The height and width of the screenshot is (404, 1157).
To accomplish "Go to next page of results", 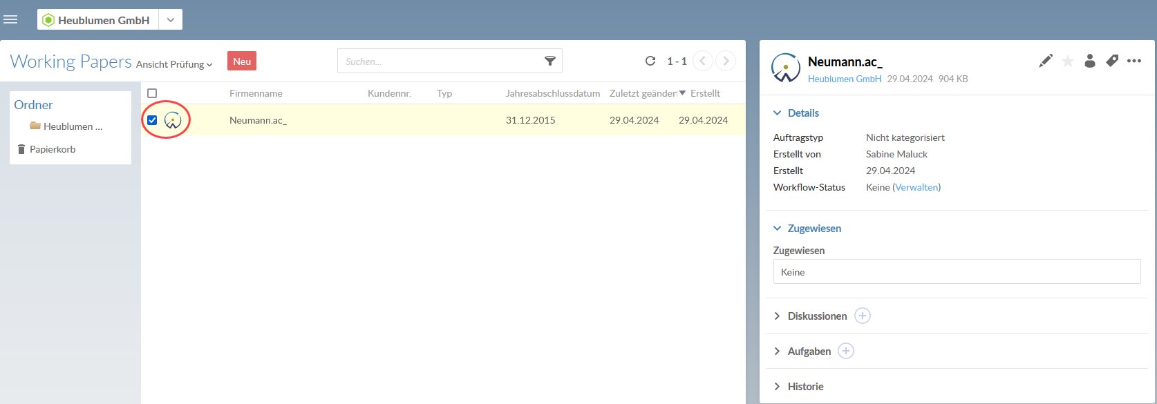I will click(x=726, y=61).
